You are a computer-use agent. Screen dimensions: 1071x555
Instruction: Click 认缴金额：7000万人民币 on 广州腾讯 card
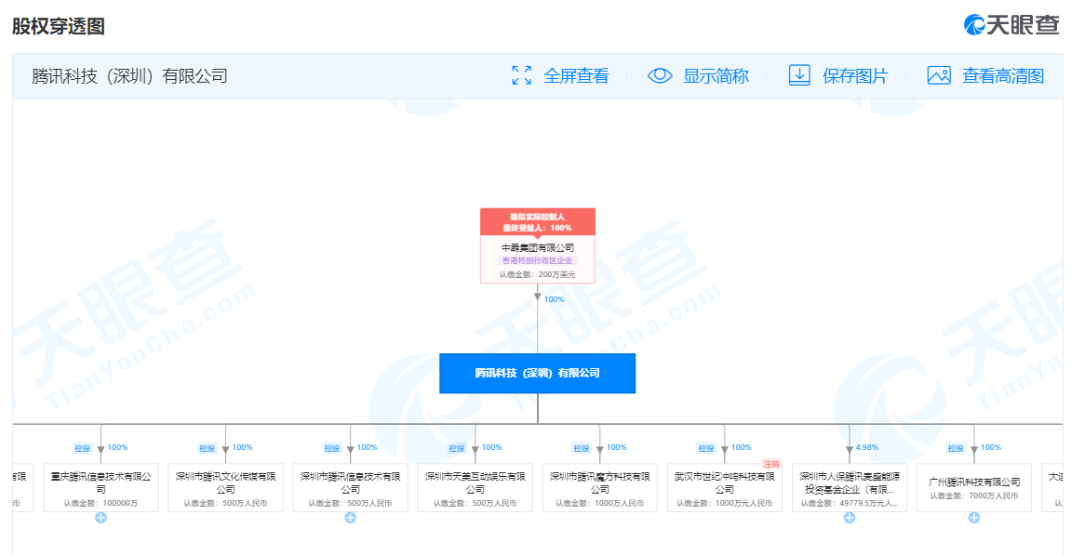pos(974,496)
